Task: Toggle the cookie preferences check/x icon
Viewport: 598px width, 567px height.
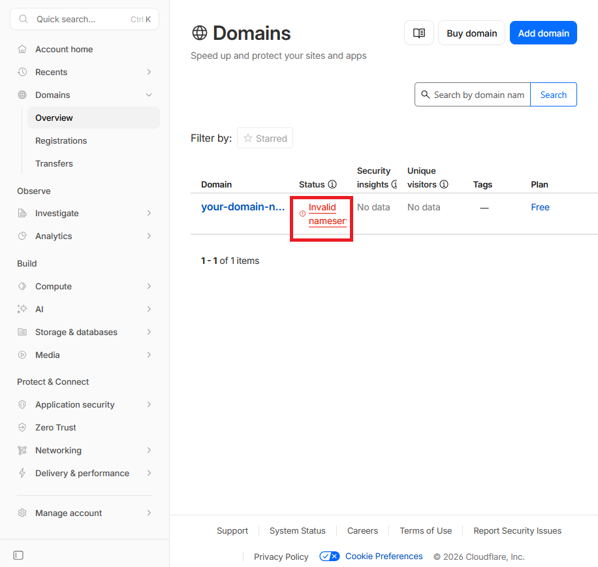Action: click(330, 557)
